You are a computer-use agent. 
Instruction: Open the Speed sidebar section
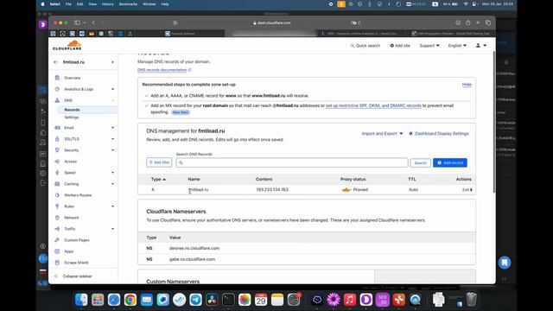[70, 173]
